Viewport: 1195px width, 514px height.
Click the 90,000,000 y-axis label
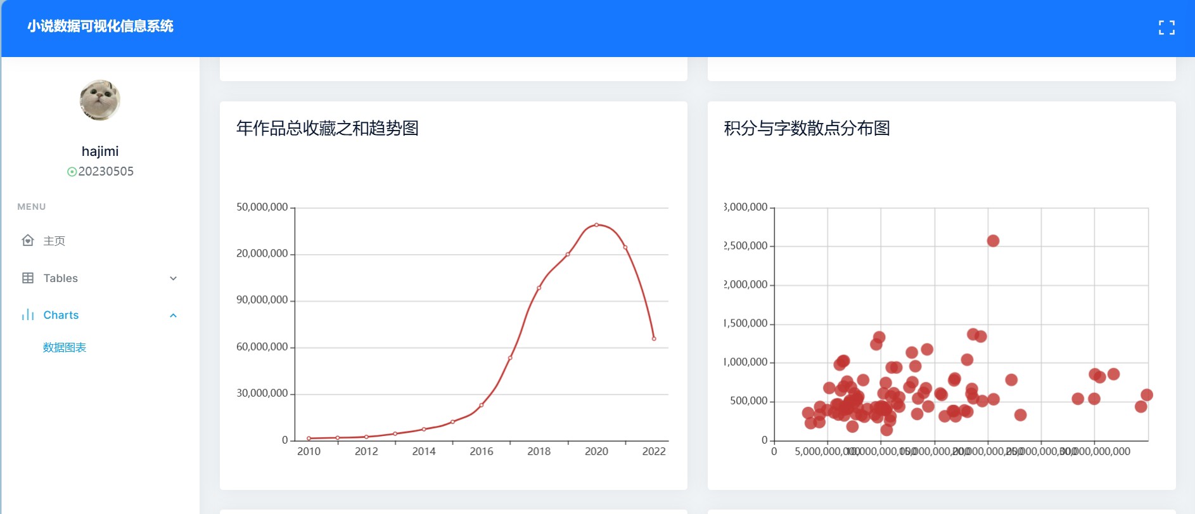click(x=262, y=300)
